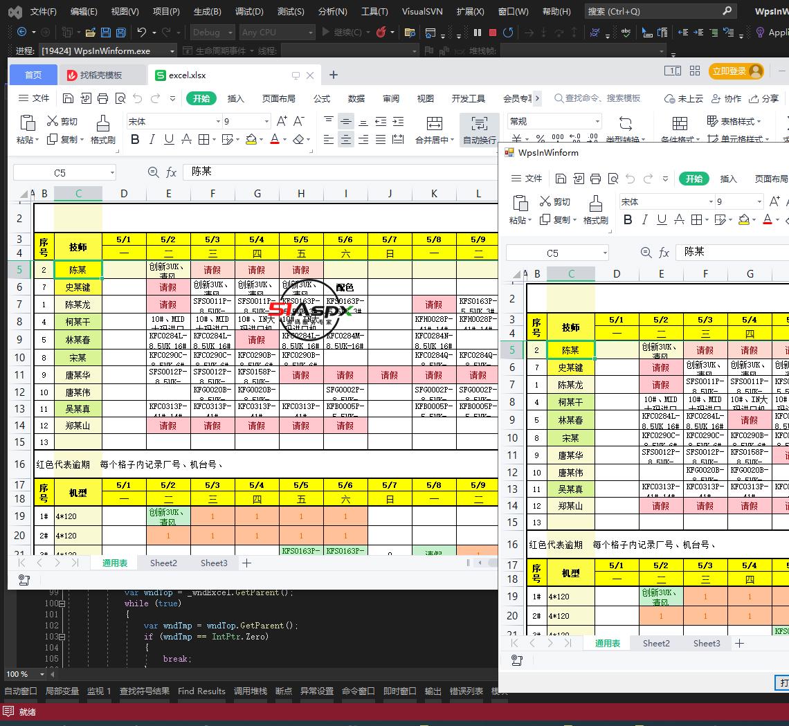Open the font name dropdown (宋体) in left WPS

pos(218,122)
